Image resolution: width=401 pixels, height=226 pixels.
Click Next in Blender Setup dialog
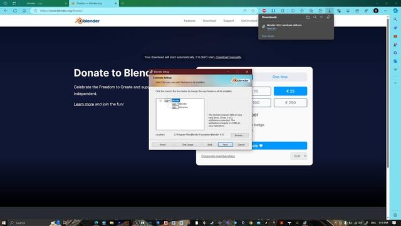226,144
